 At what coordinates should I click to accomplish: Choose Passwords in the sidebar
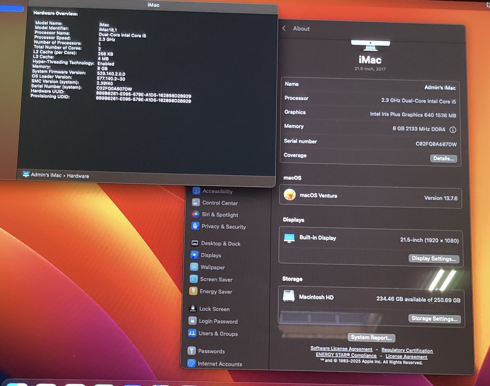211,351
